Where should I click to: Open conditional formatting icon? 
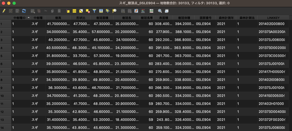point(151,11)
